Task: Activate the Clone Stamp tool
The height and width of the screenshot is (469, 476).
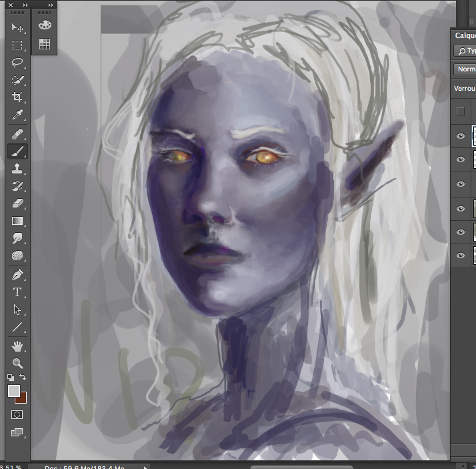Action: (x=17, y=168)
